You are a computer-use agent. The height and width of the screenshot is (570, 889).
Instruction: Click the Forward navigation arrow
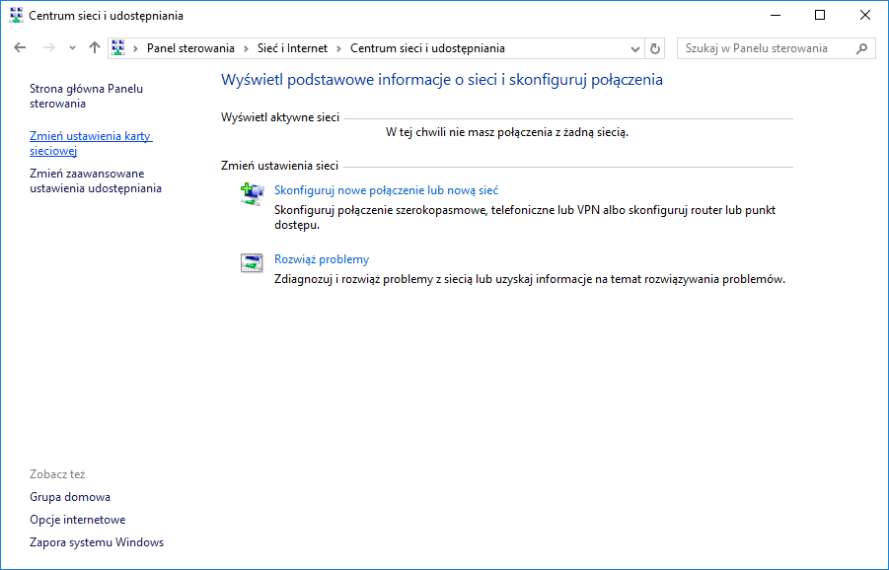pos(48,48)
